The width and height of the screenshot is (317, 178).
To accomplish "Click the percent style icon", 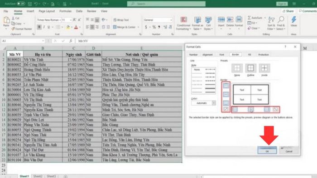I will click(x=154, y=27).
